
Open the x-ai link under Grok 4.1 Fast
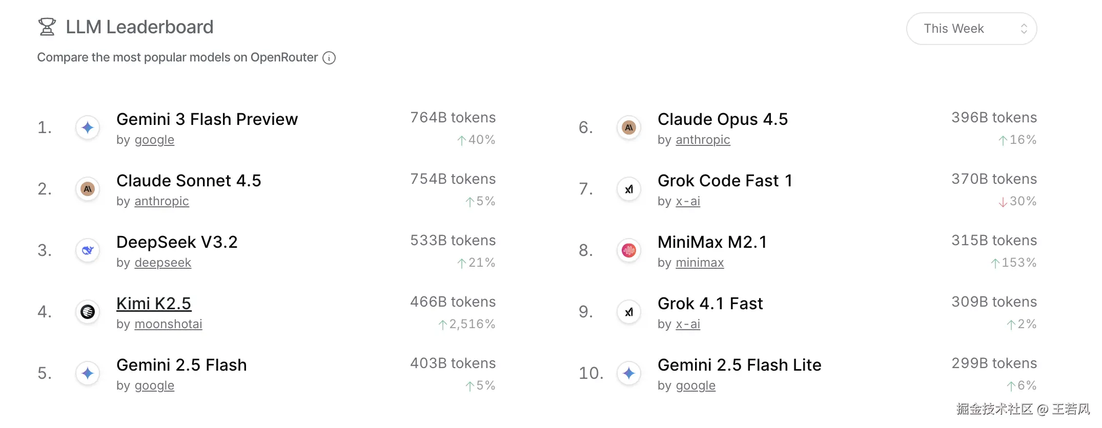click(x=688, y=324)
